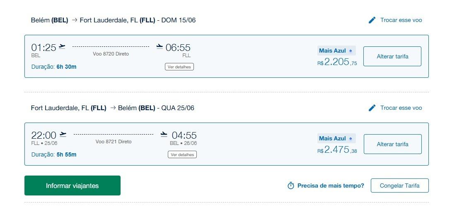Select the R$ 2.205,75 outbound fare price

(x=337, y=62)
